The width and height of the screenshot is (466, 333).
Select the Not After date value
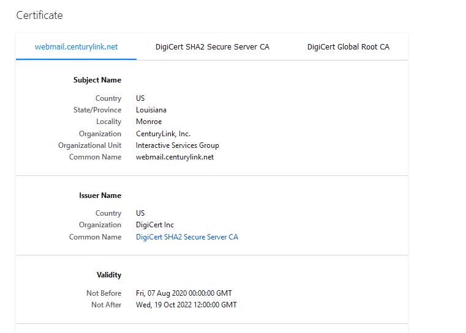click(x=186, y=305)
